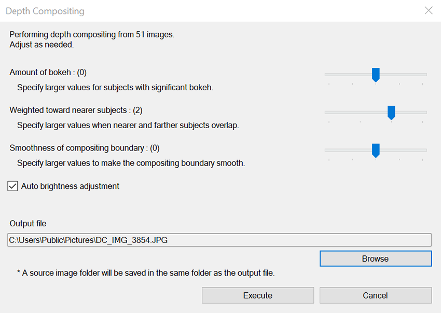The width and height of the screenshot is (441, 313).
Task: Open the Browse file dialog
Action: [x=375, y=258]
